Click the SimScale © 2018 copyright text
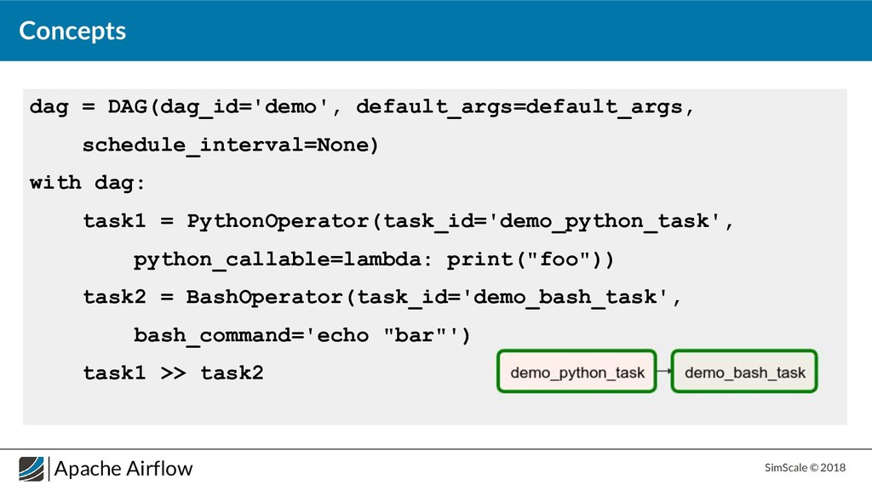Screen dimensions: 872x490 805,468
